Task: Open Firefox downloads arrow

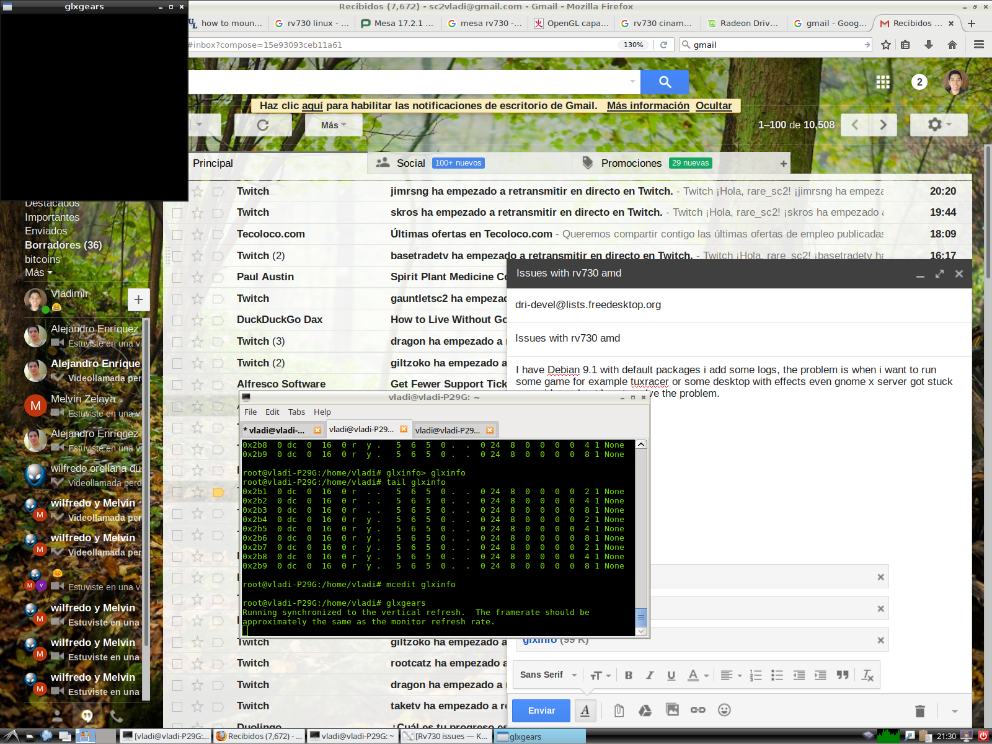Action: [x=928, y=45]
